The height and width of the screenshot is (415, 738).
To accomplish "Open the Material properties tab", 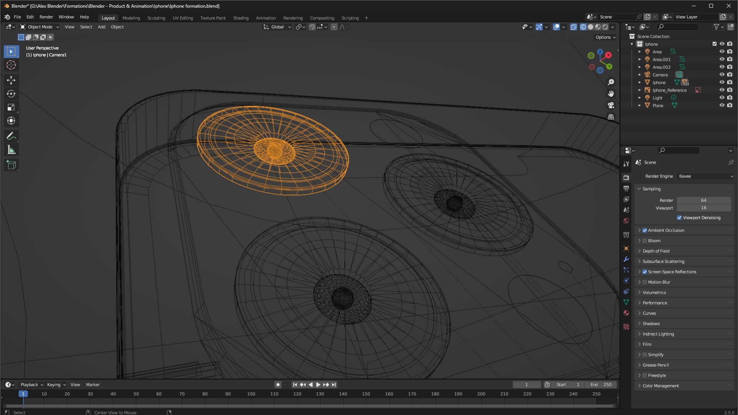I will tap(626, 313).
